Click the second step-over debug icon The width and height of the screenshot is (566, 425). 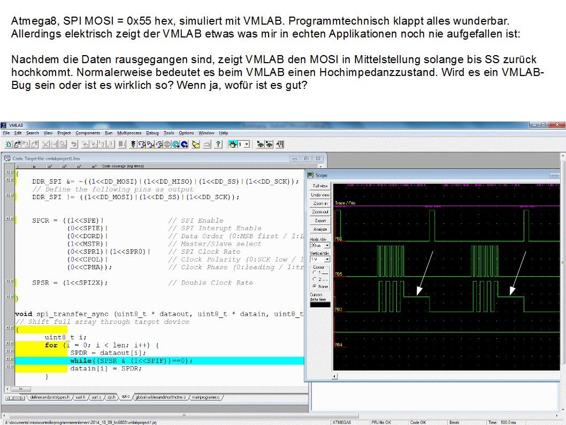pos(150,145)
